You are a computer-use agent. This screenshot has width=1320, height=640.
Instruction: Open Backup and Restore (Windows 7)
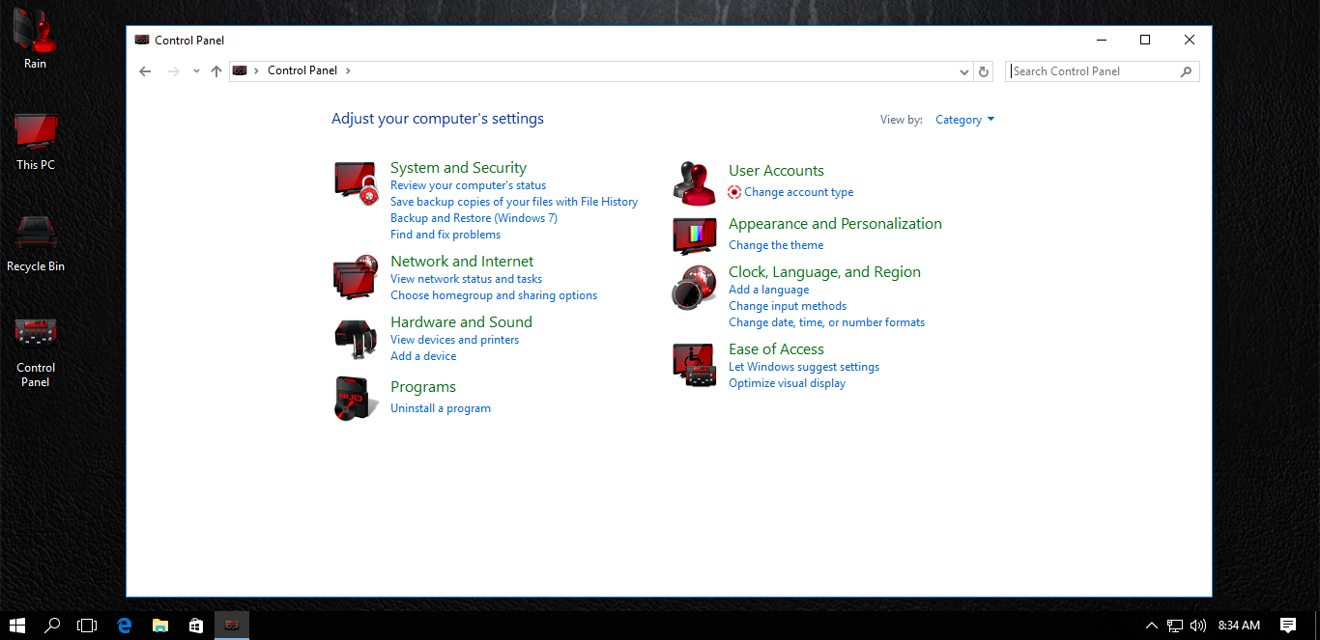tap(473, 218)
